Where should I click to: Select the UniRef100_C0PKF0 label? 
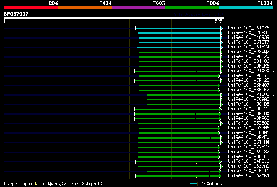coord(248,138)
